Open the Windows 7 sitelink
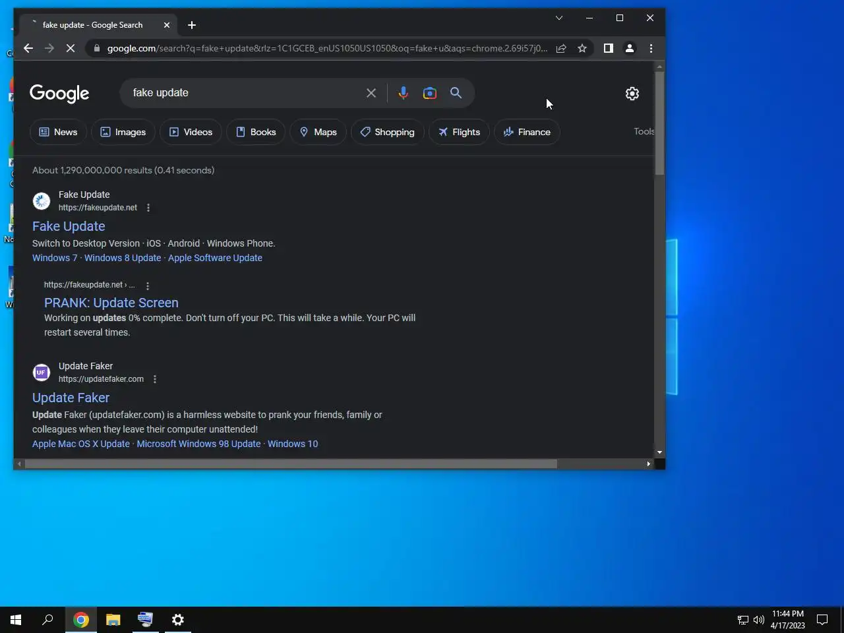 (55, 258)
